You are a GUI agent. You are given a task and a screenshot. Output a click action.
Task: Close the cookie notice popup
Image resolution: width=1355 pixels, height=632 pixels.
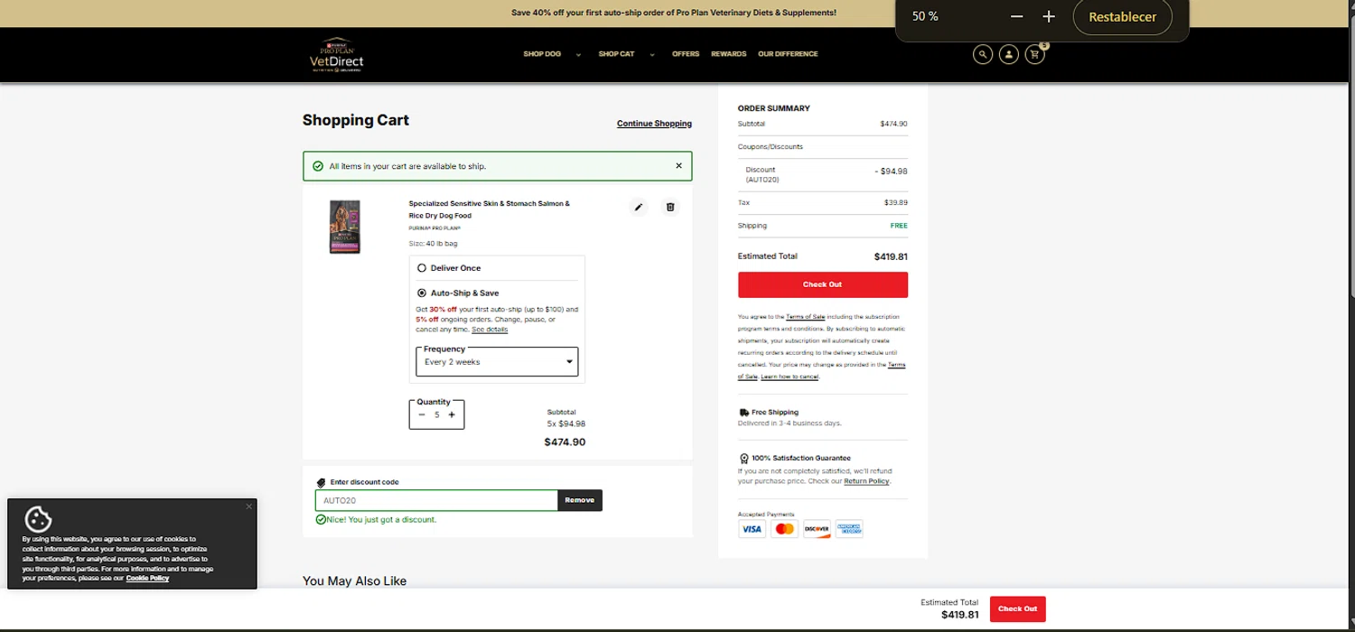point(249,507)
